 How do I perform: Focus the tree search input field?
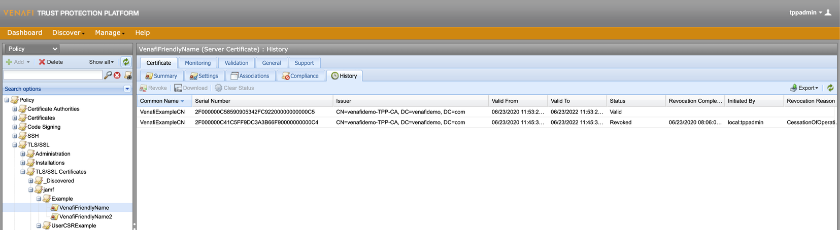point(53,75)
